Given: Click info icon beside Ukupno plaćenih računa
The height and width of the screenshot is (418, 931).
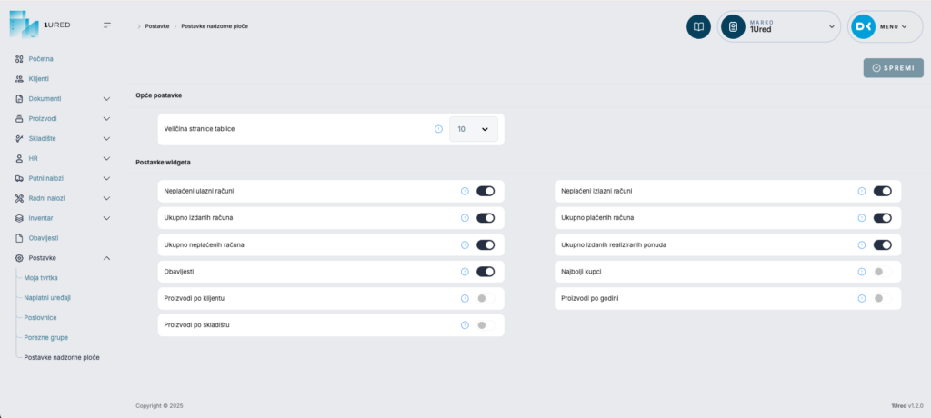Looking at the screenshot, I should tap(861, 218).
